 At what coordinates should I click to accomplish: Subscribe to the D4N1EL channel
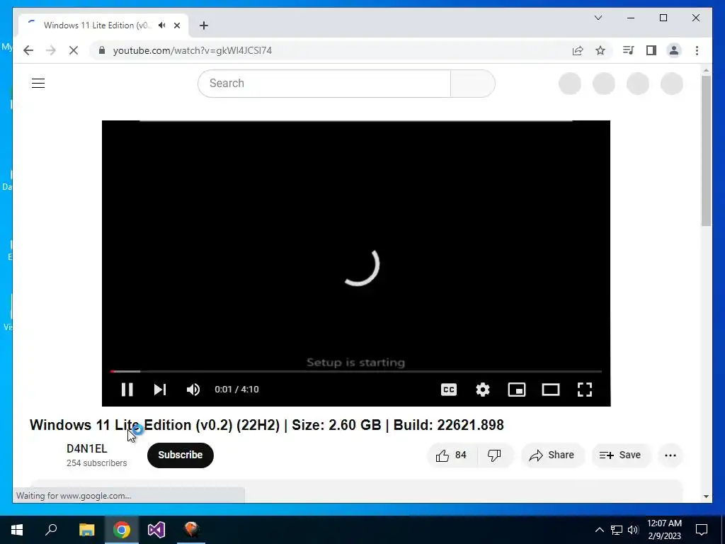181,455
